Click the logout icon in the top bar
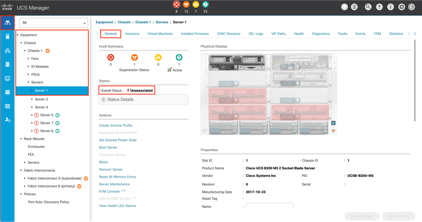This screenshot has height=222, width=422. [x=411, y=7]
